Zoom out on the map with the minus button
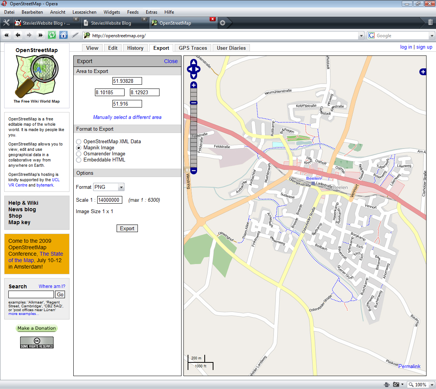 click(194, 171)
